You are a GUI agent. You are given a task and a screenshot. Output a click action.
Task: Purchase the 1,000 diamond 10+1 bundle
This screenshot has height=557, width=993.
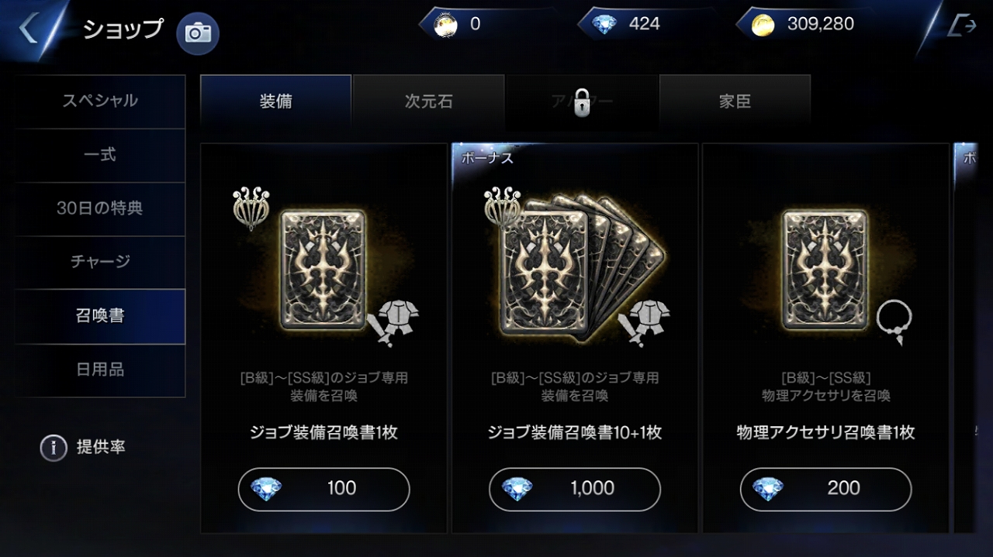[575, 489]
